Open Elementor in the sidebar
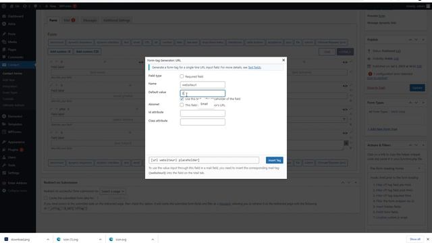The width and height of the screenshot is (432, 243). point(15,117)
